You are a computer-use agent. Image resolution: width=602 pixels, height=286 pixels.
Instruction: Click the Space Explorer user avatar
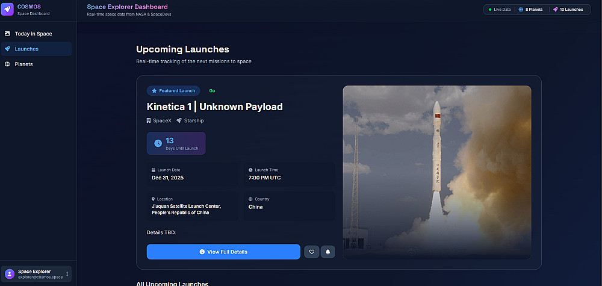(x=10, y=274)
